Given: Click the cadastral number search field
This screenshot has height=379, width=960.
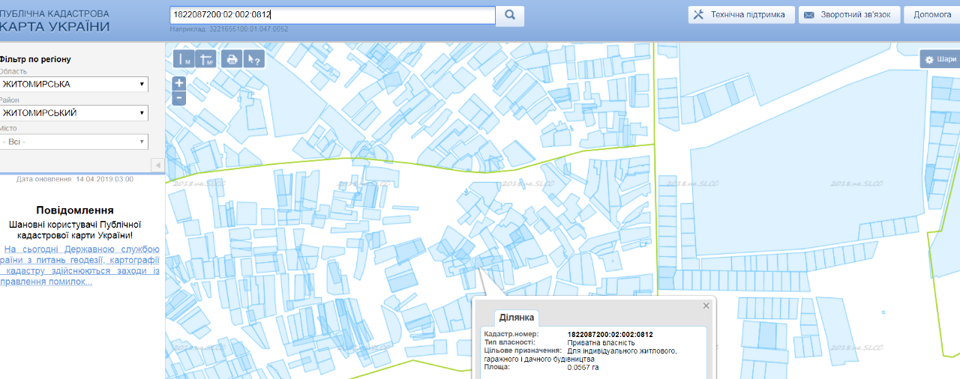Looking at the screenshot, I should pos(331,15).
